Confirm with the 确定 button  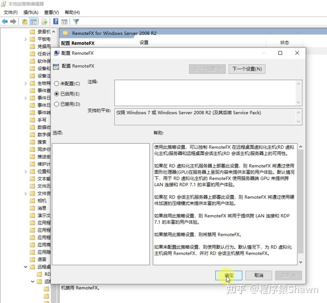click(229, 275)
